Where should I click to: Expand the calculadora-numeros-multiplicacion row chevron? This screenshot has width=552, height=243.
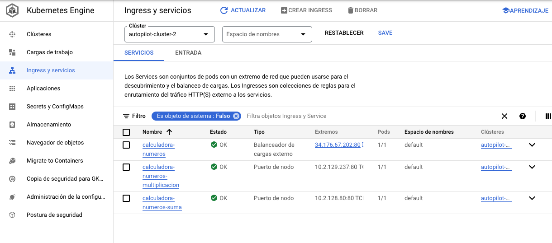click(x=532, y=167)
